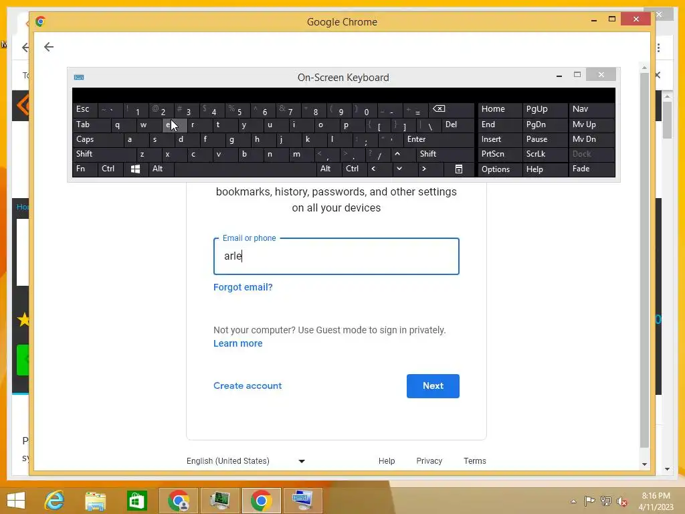Open Internet Explorer from taskbar
685x514 pixels.
[x=54, y=500]
